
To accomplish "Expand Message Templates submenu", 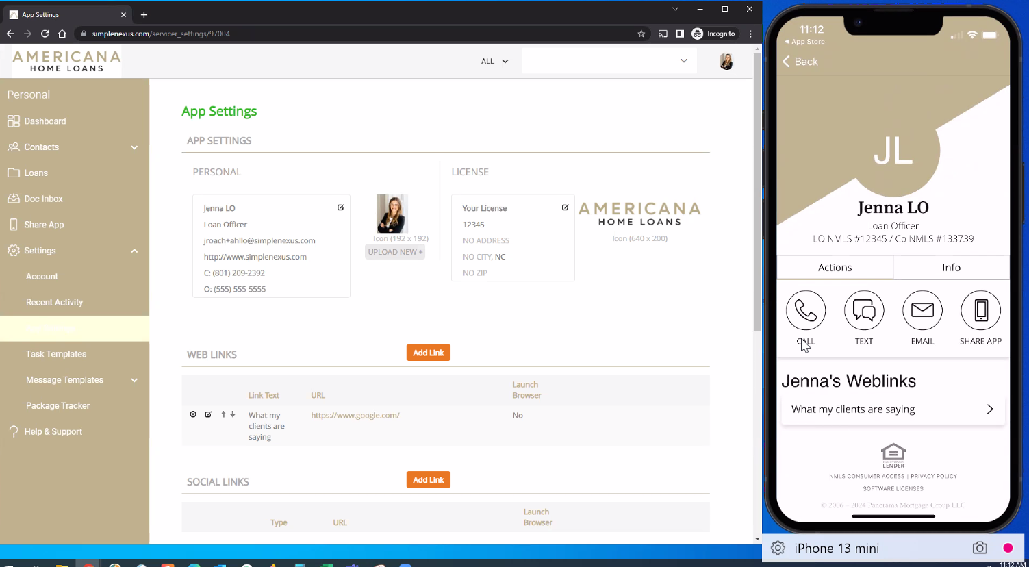I will tap(134, 380).
